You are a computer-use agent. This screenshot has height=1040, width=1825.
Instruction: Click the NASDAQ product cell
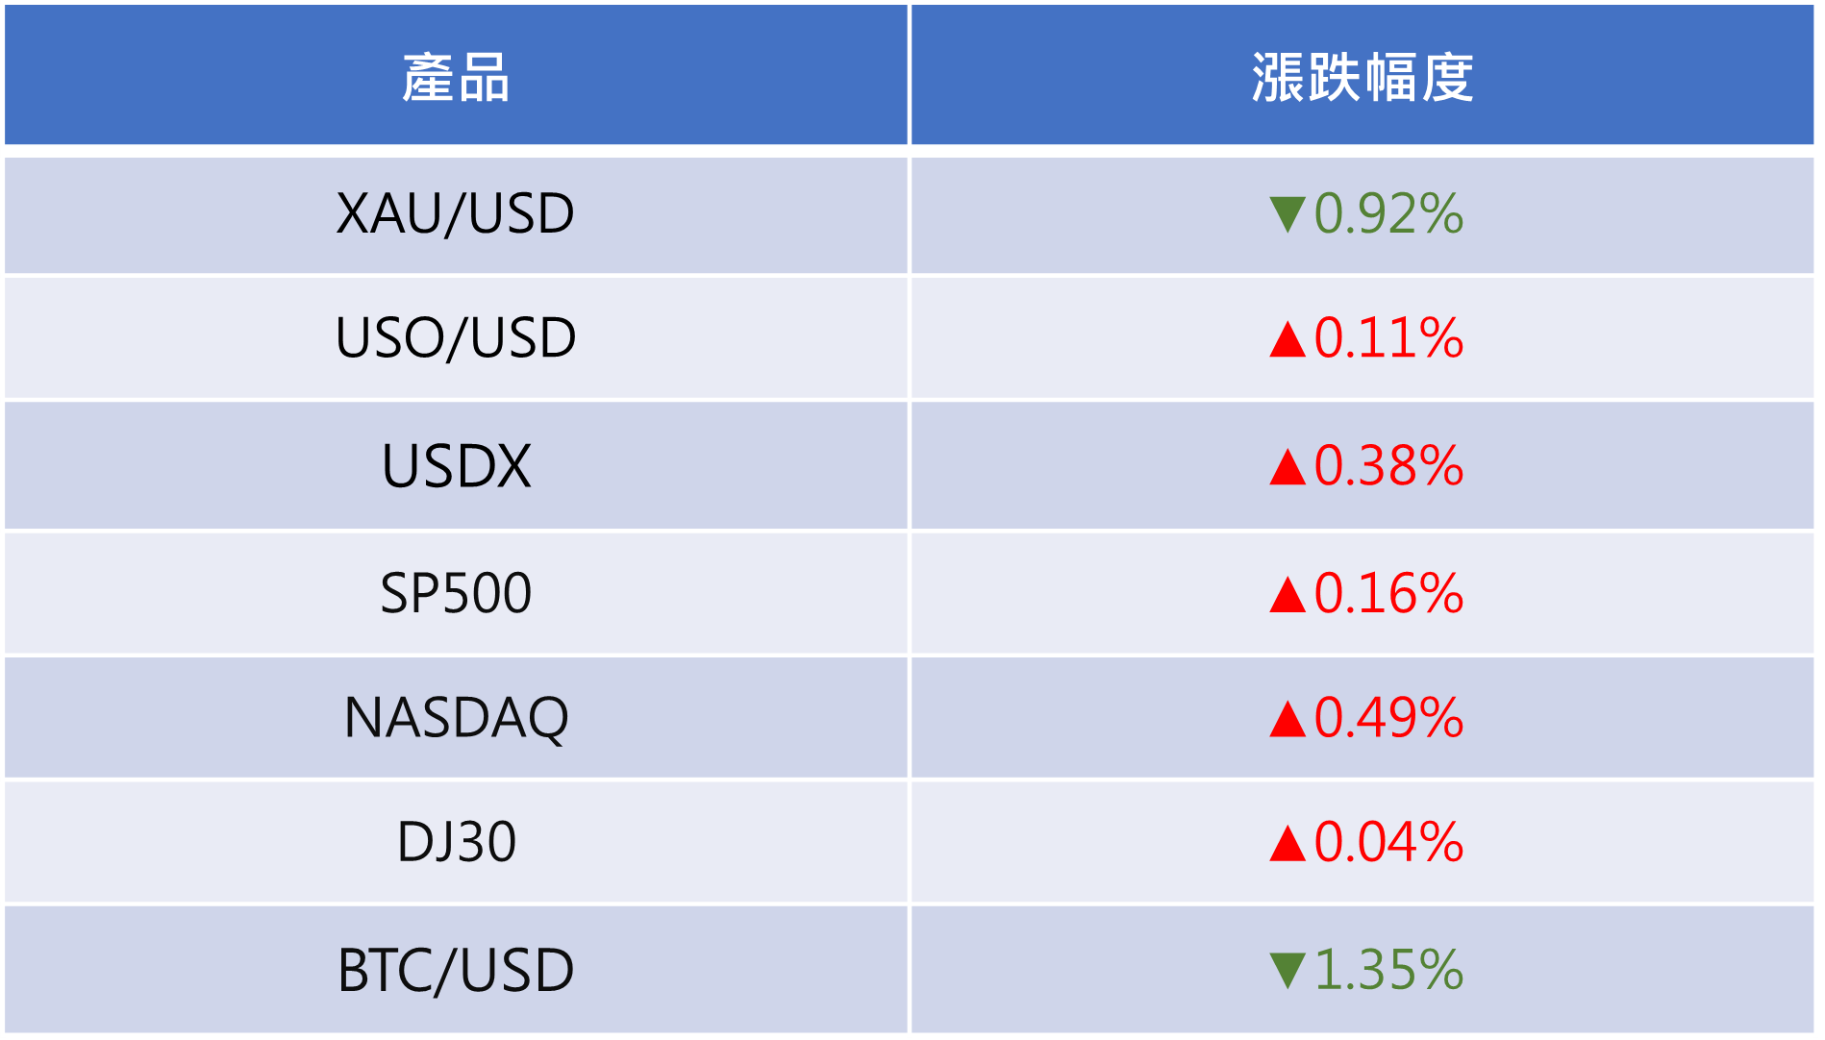pos(456,718)
